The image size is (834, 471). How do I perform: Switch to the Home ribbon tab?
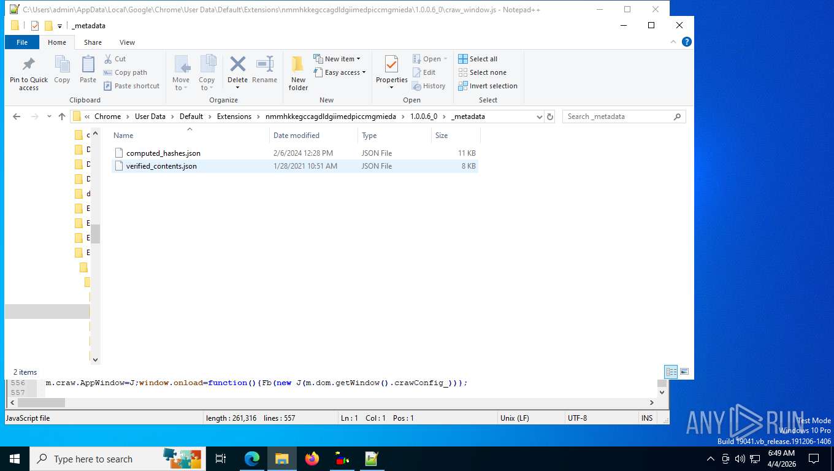(x=57, y=42)
